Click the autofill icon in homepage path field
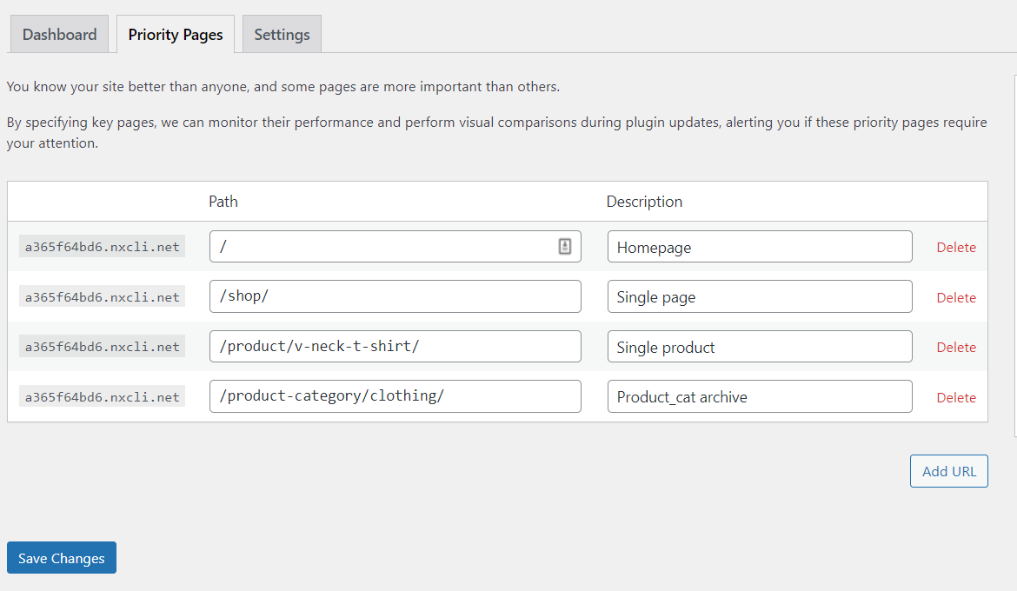Viewport: 1017px width, 591px height. tap(565, 247)
